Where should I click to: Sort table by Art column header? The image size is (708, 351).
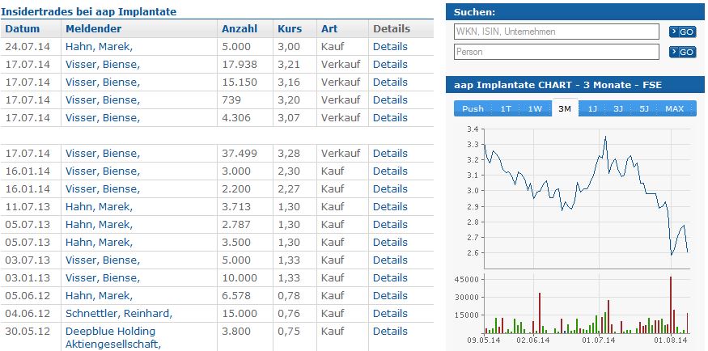click(x=329, y=29)
